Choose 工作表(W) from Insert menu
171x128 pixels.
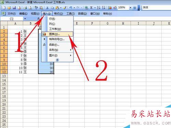(57, 29)
